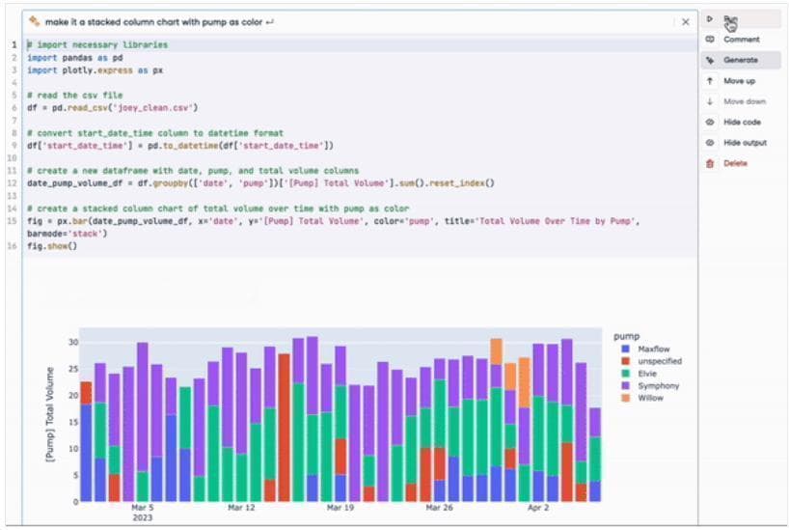The image size is (789, 530).
Task: Choose Generate from the cell menu
Action: click(x=741, y=60)
